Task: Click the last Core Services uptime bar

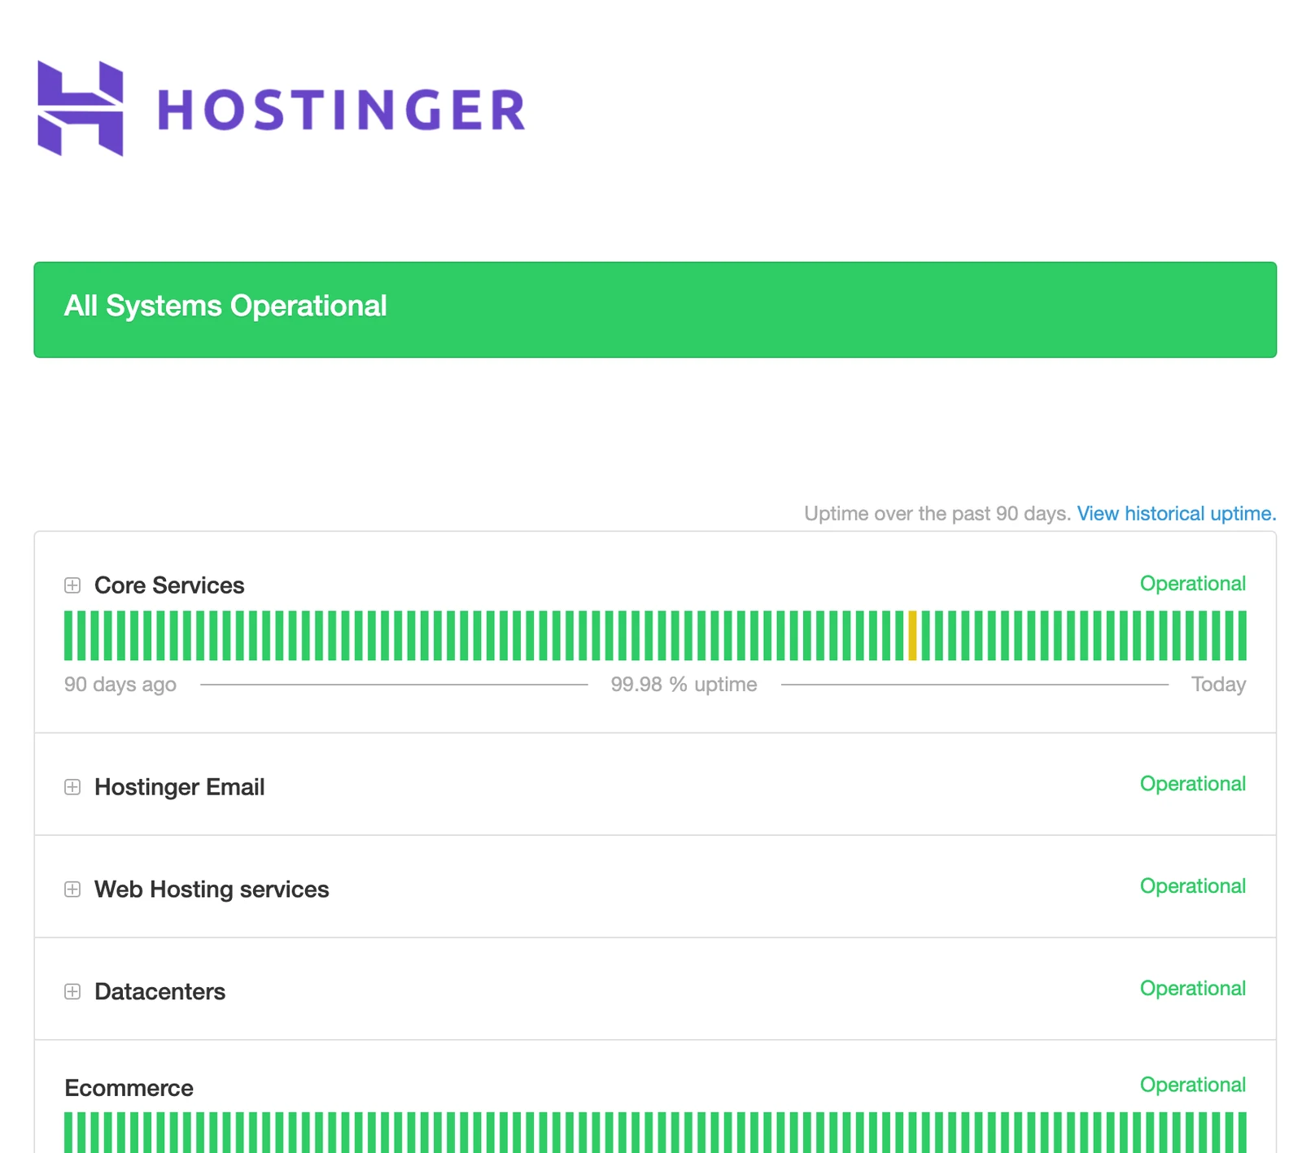Action: point(1242,636)
